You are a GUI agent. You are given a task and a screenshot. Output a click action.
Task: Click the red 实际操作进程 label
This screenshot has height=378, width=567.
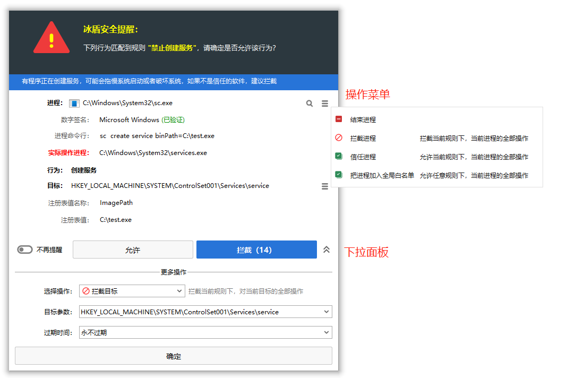(68, 153)
